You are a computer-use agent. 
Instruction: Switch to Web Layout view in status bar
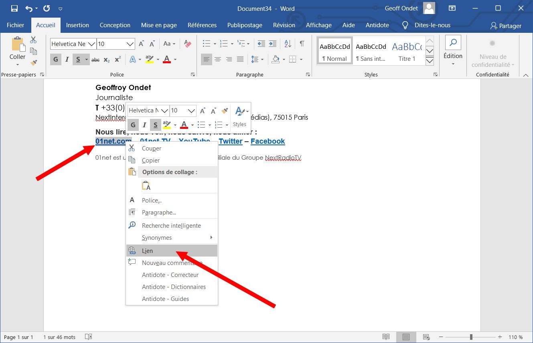(x=426, y=337)
